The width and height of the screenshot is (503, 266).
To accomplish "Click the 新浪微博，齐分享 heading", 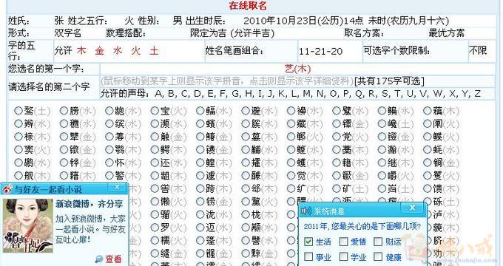I will tap(90, 204).
